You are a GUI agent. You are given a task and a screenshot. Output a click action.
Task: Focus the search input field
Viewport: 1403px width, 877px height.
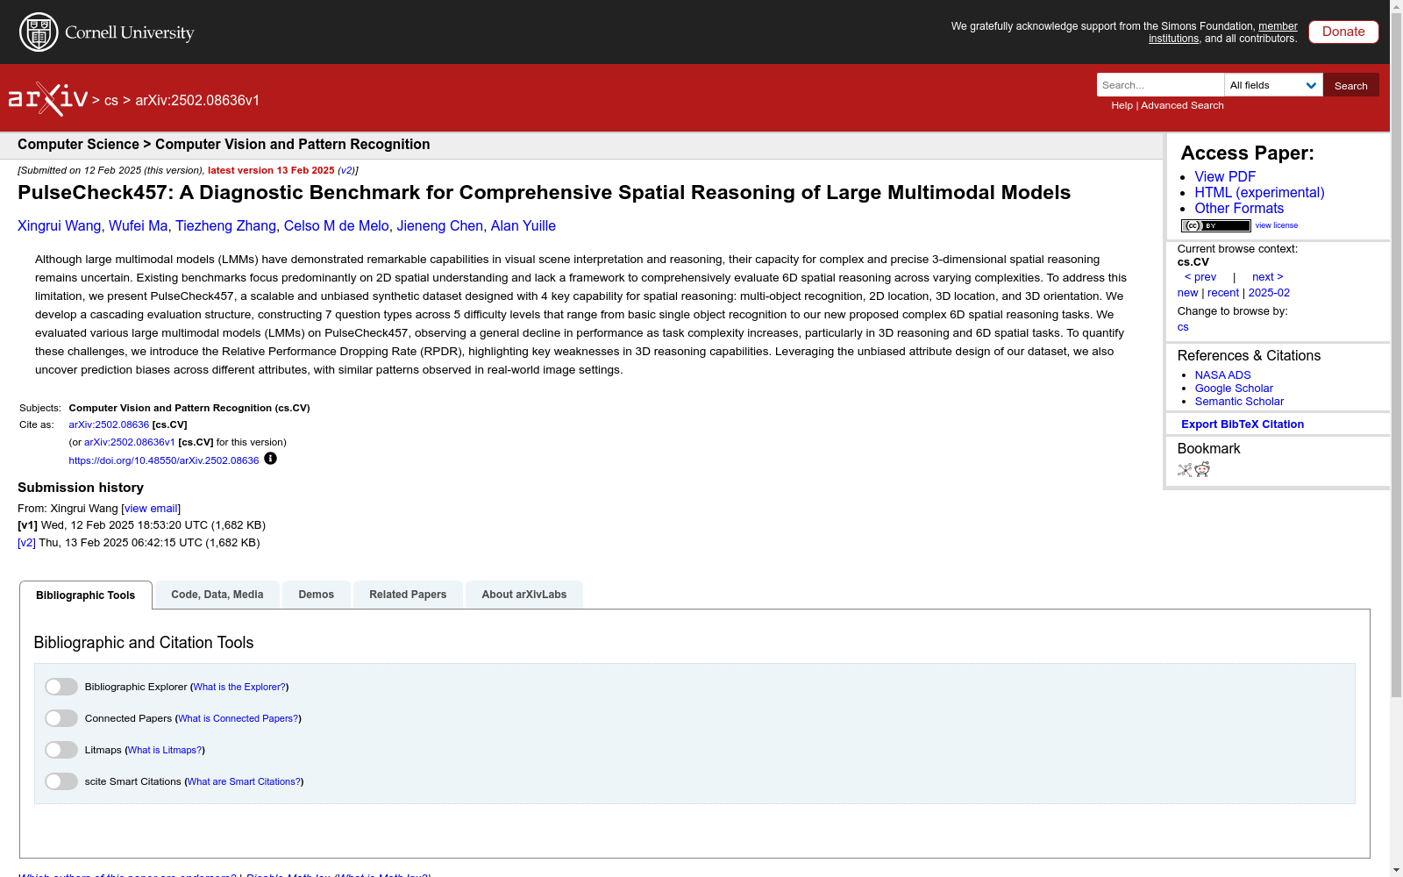click(1160, 85)
